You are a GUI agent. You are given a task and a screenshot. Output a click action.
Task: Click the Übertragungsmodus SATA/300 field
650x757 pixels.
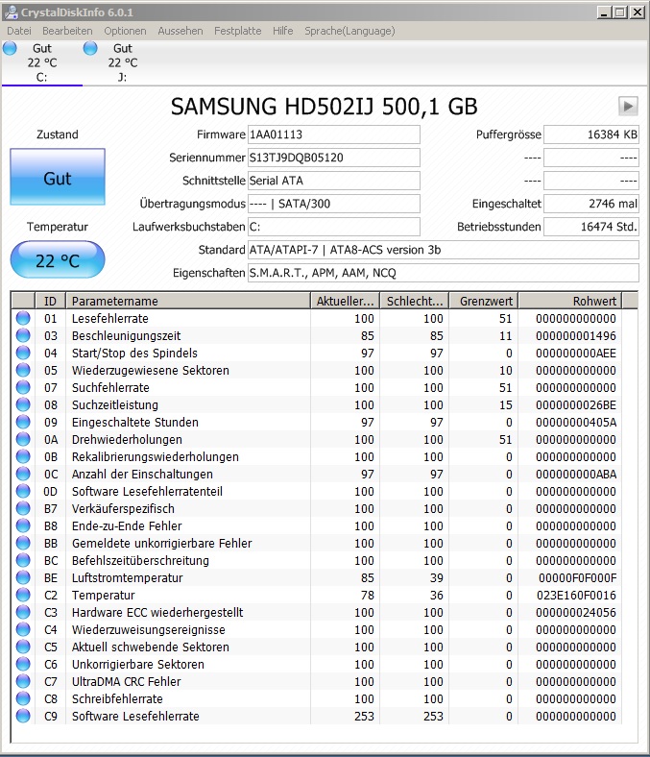pyautogui.click(x=334, y=204)
